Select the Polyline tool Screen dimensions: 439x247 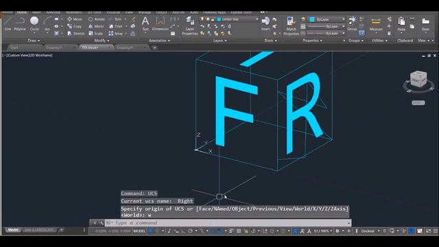pyautogui.click(x=20, y=23)
